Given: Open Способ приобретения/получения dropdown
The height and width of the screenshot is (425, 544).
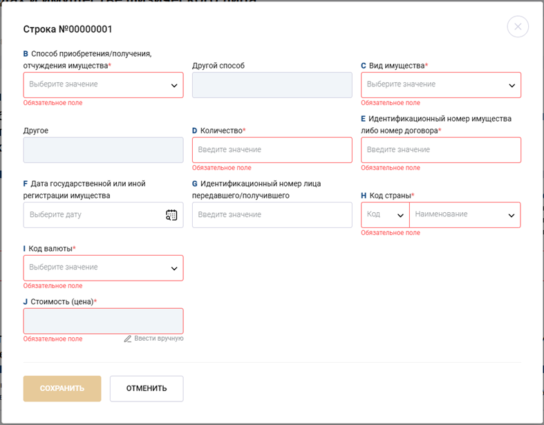Looking at the screenshot, I should (103, 85).
